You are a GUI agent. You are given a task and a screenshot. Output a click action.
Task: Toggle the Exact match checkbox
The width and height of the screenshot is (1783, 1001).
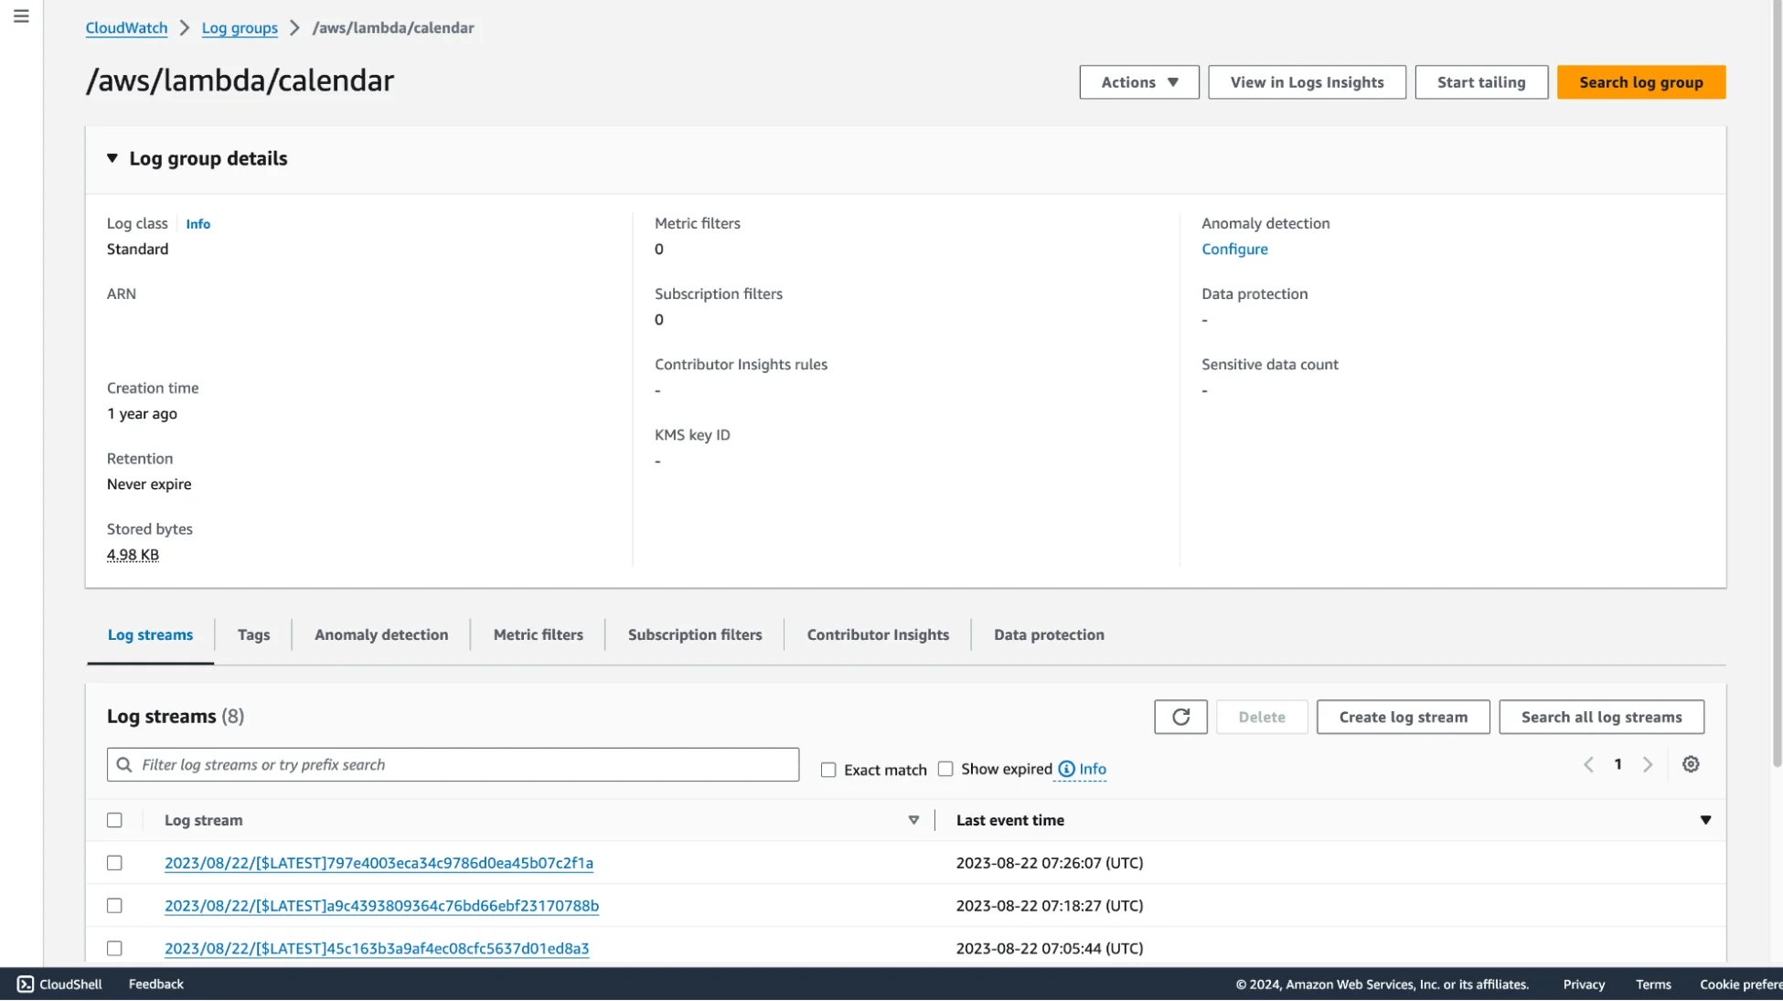click(x=828, y=770)
